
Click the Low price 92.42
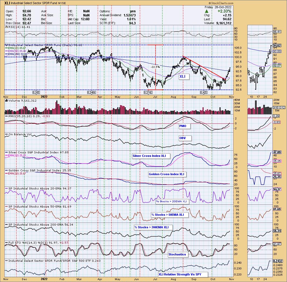click(27, 19)
